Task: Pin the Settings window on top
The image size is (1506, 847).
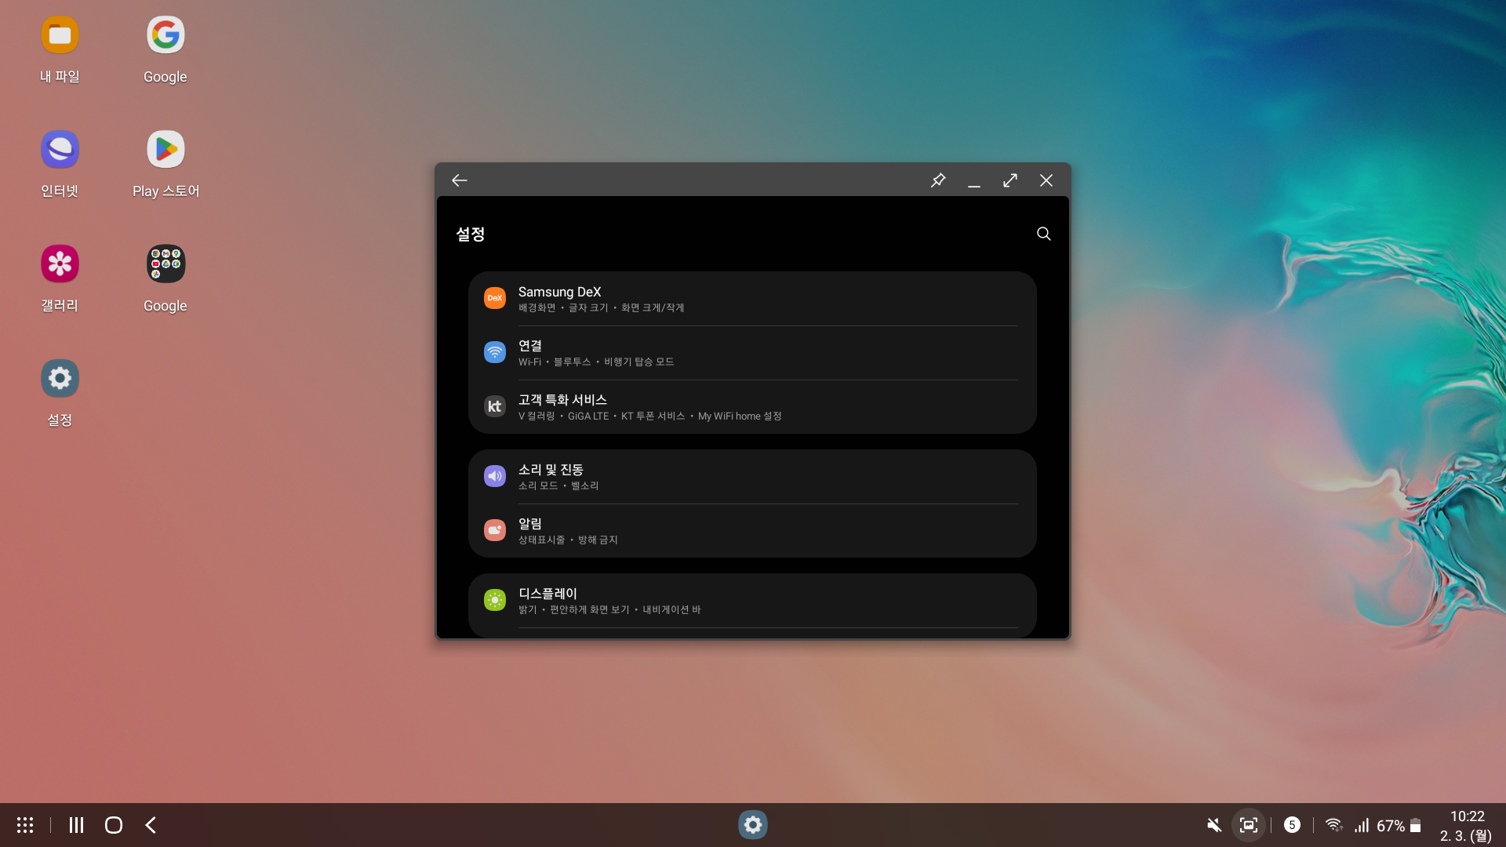Action: [938, 180]
